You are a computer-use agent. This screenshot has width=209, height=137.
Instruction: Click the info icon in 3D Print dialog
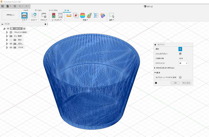pyautogui.click(x=156, y=83)
